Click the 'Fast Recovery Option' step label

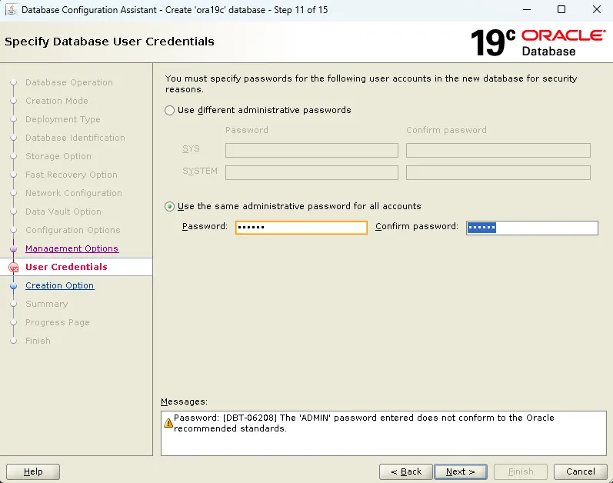tap(72, 175)
